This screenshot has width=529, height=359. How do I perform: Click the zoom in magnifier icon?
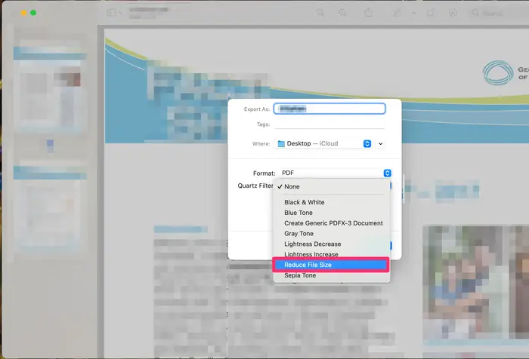[x=343, y=13]
